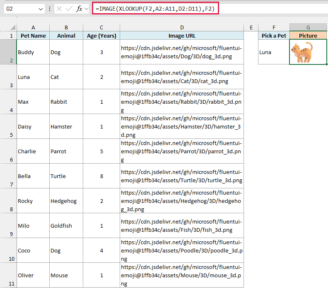Screen dimensions: 328x288
Task: Select the 'Charlie' pet name cell
Action: 33,151
